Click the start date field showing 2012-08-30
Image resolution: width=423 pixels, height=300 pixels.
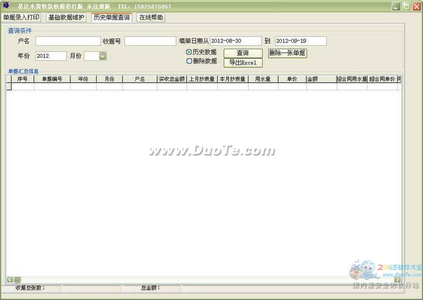coord(236,41)
